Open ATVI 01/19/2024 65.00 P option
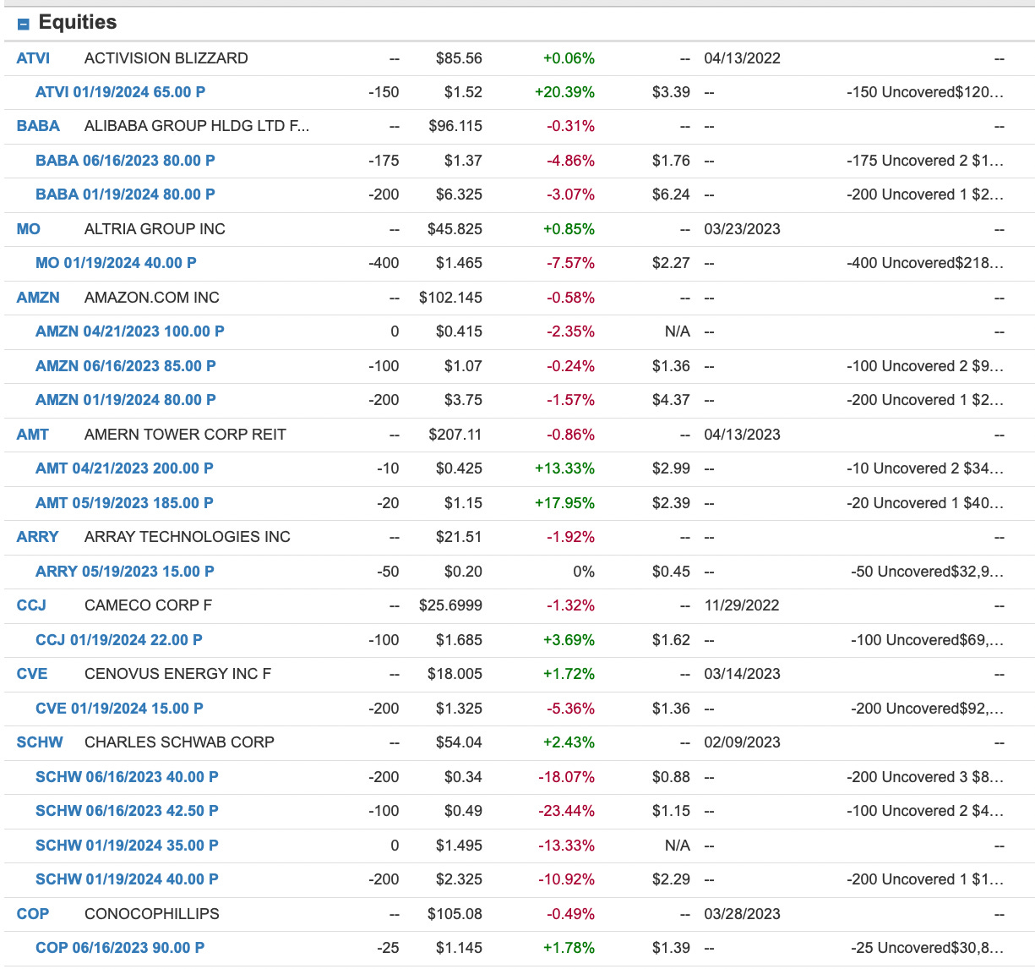The width and height of the screenshot is (1035, 969). (x=121, y=92)
